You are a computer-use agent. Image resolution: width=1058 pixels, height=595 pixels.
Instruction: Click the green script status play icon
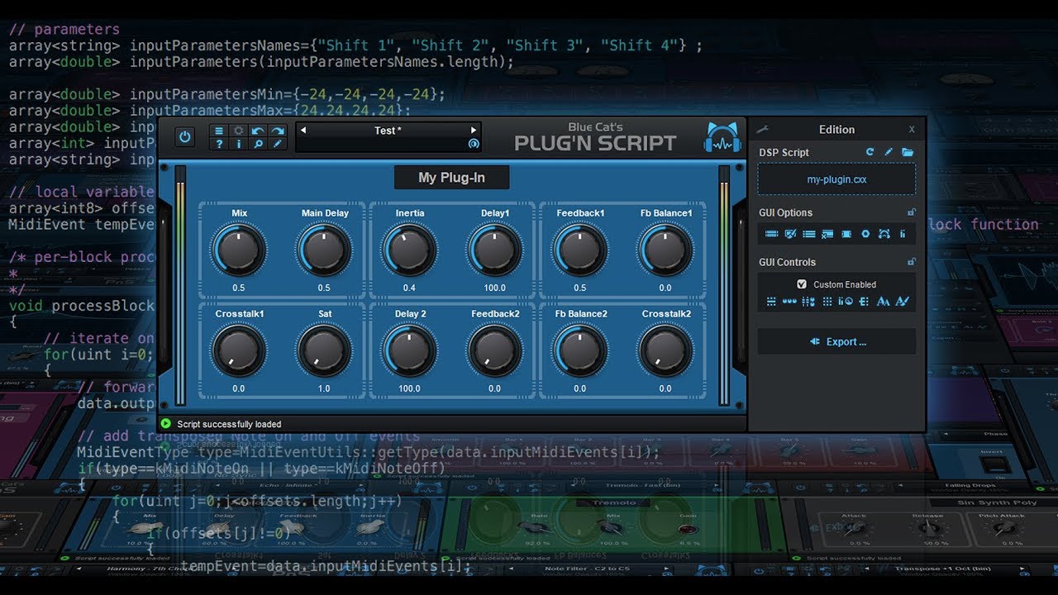click(x=166, y=424)
